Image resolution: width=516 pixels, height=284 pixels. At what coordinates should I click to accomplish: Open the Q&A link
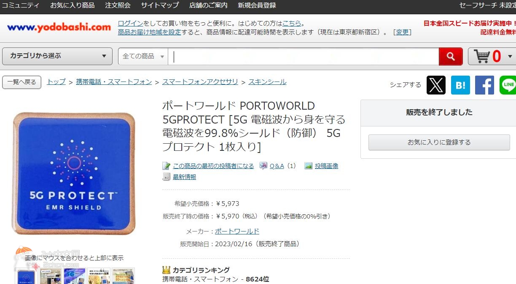277,166
